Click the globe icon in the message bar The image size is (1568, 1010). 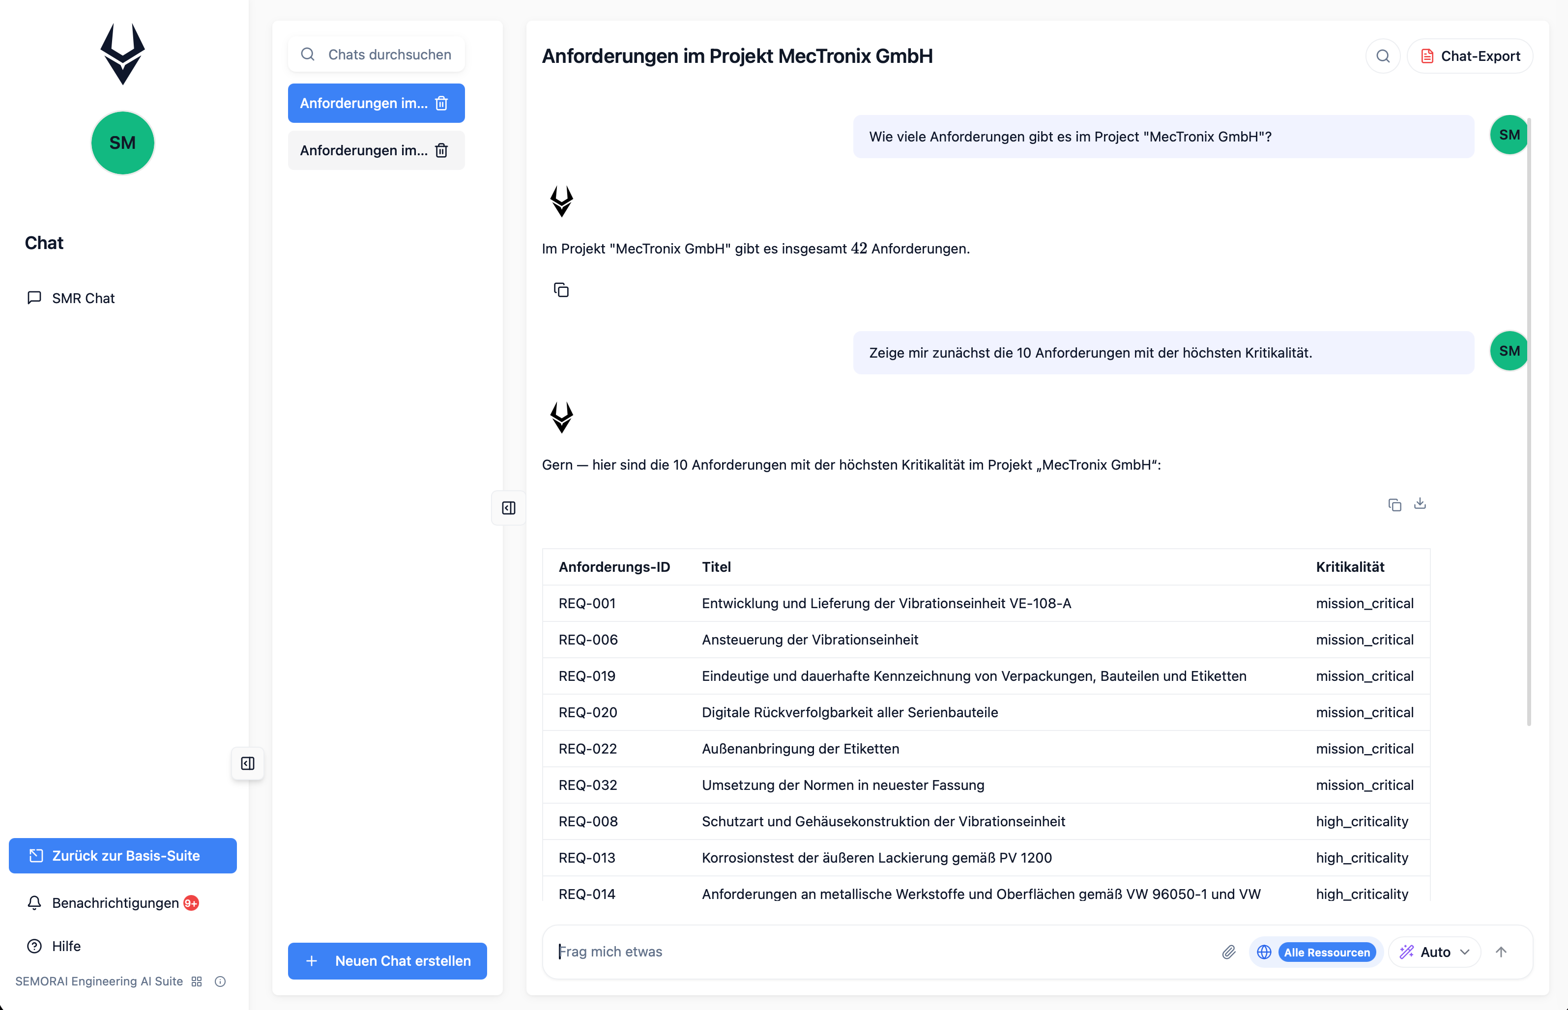[1264, 953]
